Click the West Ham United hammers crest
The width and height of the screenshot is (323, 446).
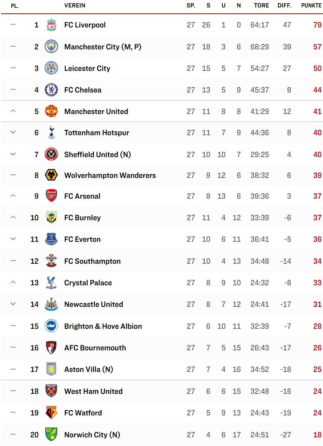[51, 391]
